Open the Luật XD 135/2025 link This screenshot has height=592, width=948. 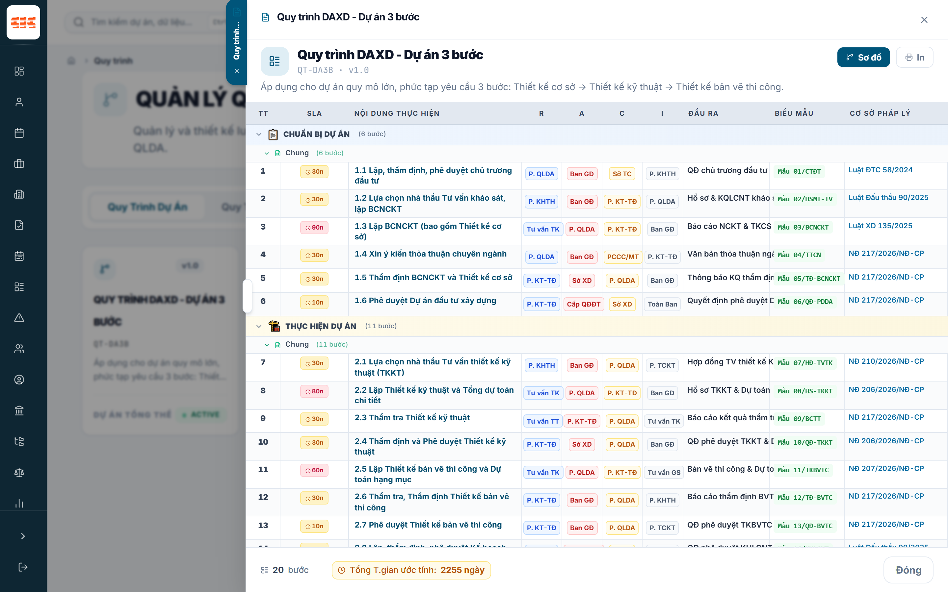[x=880, y=226]
